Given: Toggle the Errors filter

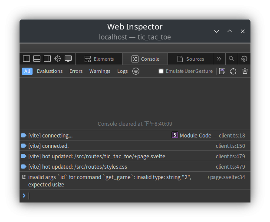Looking at the screenshot, I should pos(76,71).
